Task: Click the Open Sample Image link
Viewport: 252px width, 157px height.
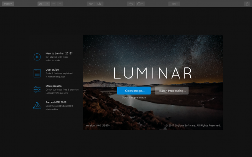Action: pyautogui.click(x=134, y=97)
